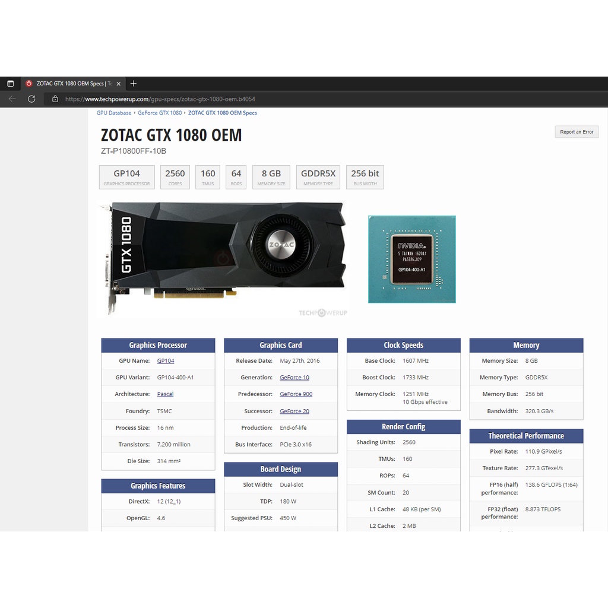Open the GPU Database breadcrumb link
Image resolution: width=608 pixels, height=608 pixels.
[114, 113]
